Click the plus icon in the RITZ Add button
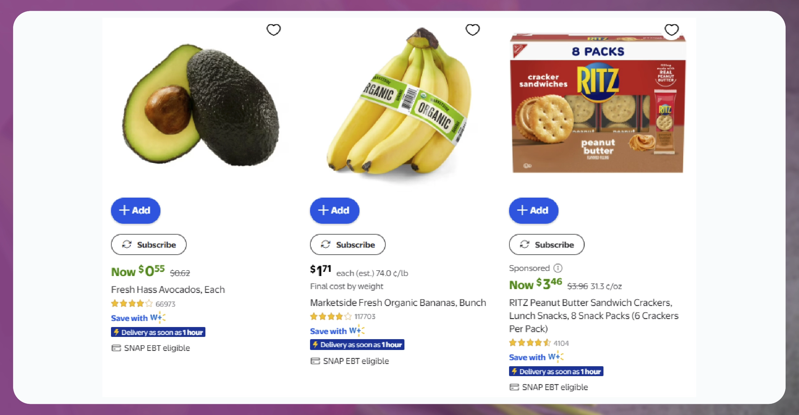The image size is (799, 415). click(x=522, y=210)
